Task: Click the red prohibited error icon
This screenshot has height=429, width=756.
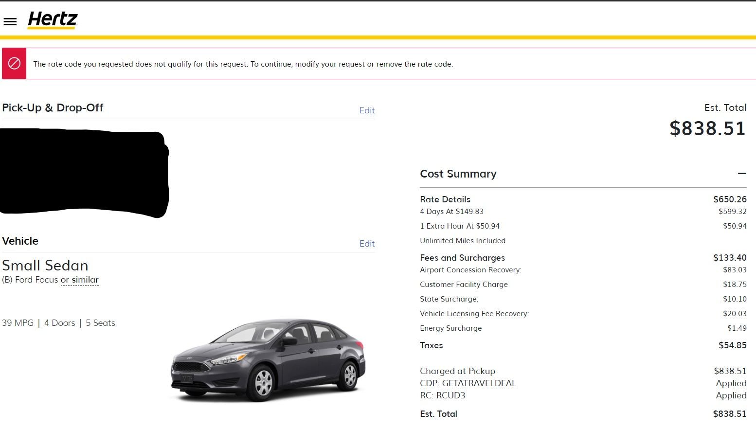Action: click(14, 63)
